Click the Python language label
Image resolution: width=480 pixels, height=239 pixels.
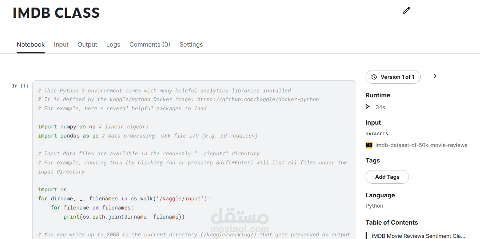point(374,206)
